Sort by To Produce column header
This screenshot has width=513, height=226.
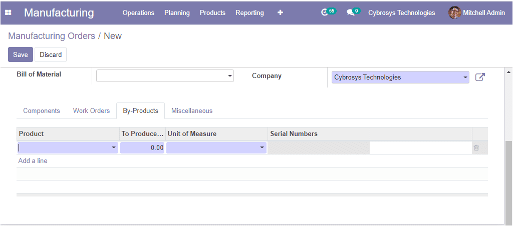pos(142,133)
